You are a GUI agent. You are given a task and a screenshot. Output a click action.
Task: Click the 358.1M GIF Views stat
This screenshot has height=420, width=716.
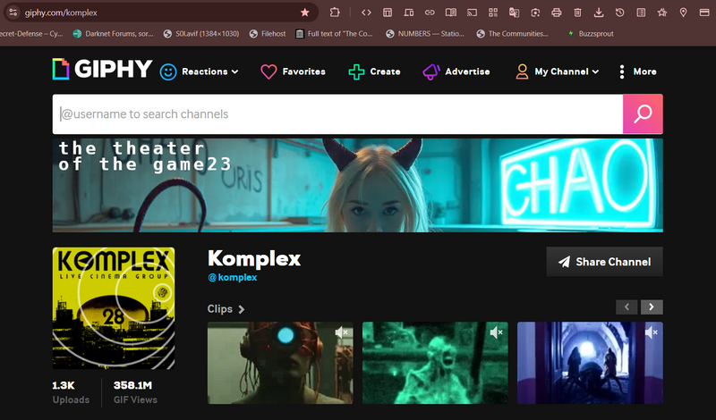click(x=135, y=392)
